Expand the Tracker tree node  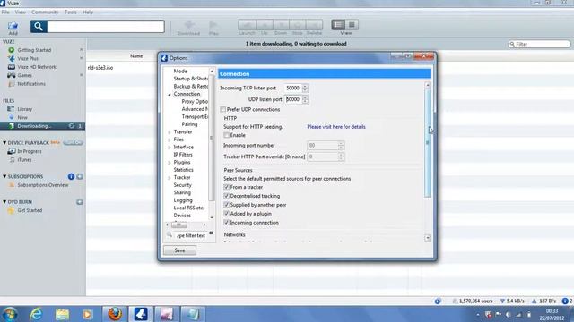pos(170,178)
